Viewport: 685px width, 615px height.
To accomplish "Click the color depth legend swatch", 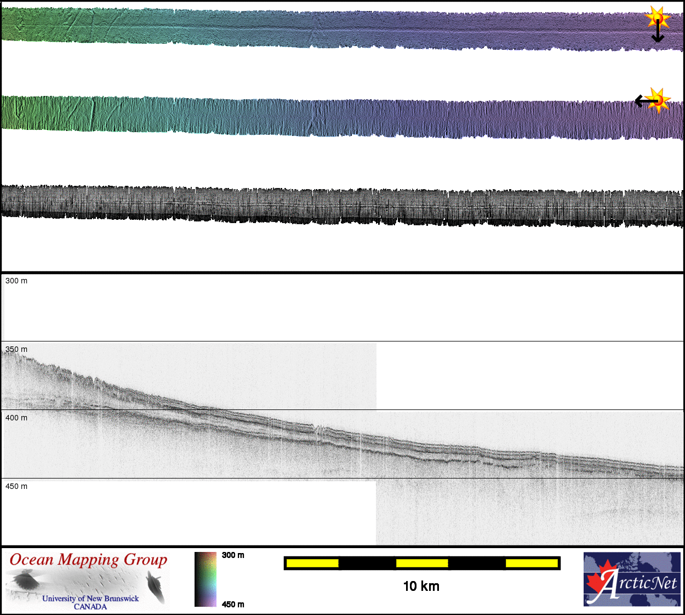I will (x=206, y=579).
